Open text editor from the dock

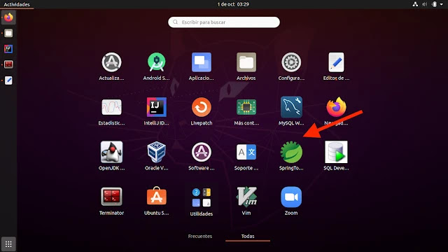click(8, 80)
